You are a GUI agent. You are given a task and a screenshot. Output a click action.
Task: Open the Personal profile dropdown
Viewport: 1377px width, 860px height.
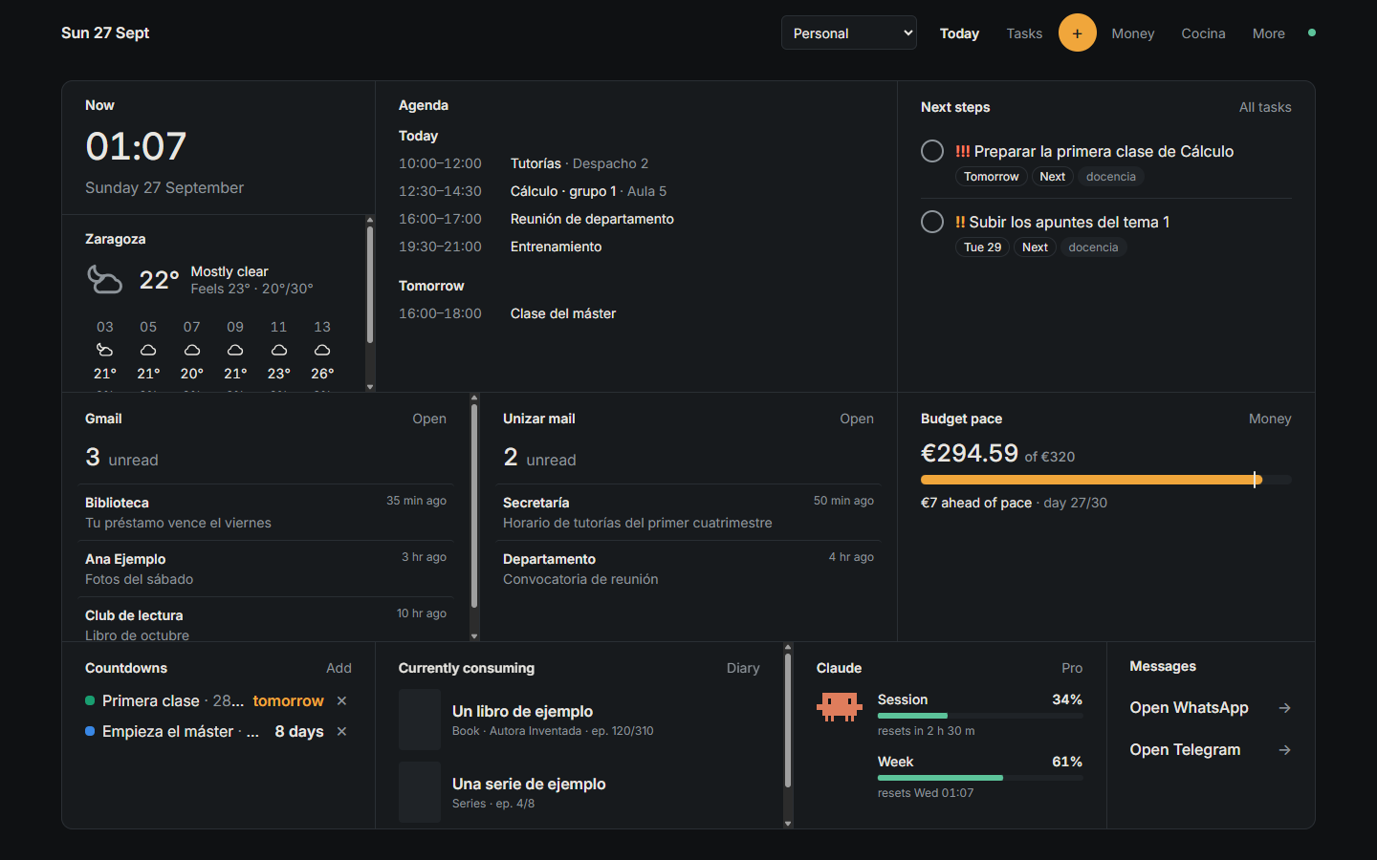tap(849, 32)
